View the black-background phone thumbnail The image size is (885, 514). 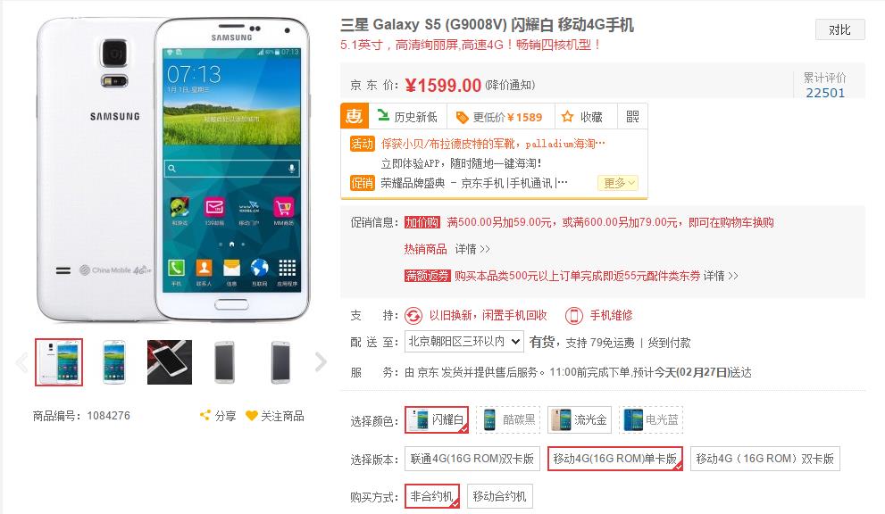pos(170,362)
